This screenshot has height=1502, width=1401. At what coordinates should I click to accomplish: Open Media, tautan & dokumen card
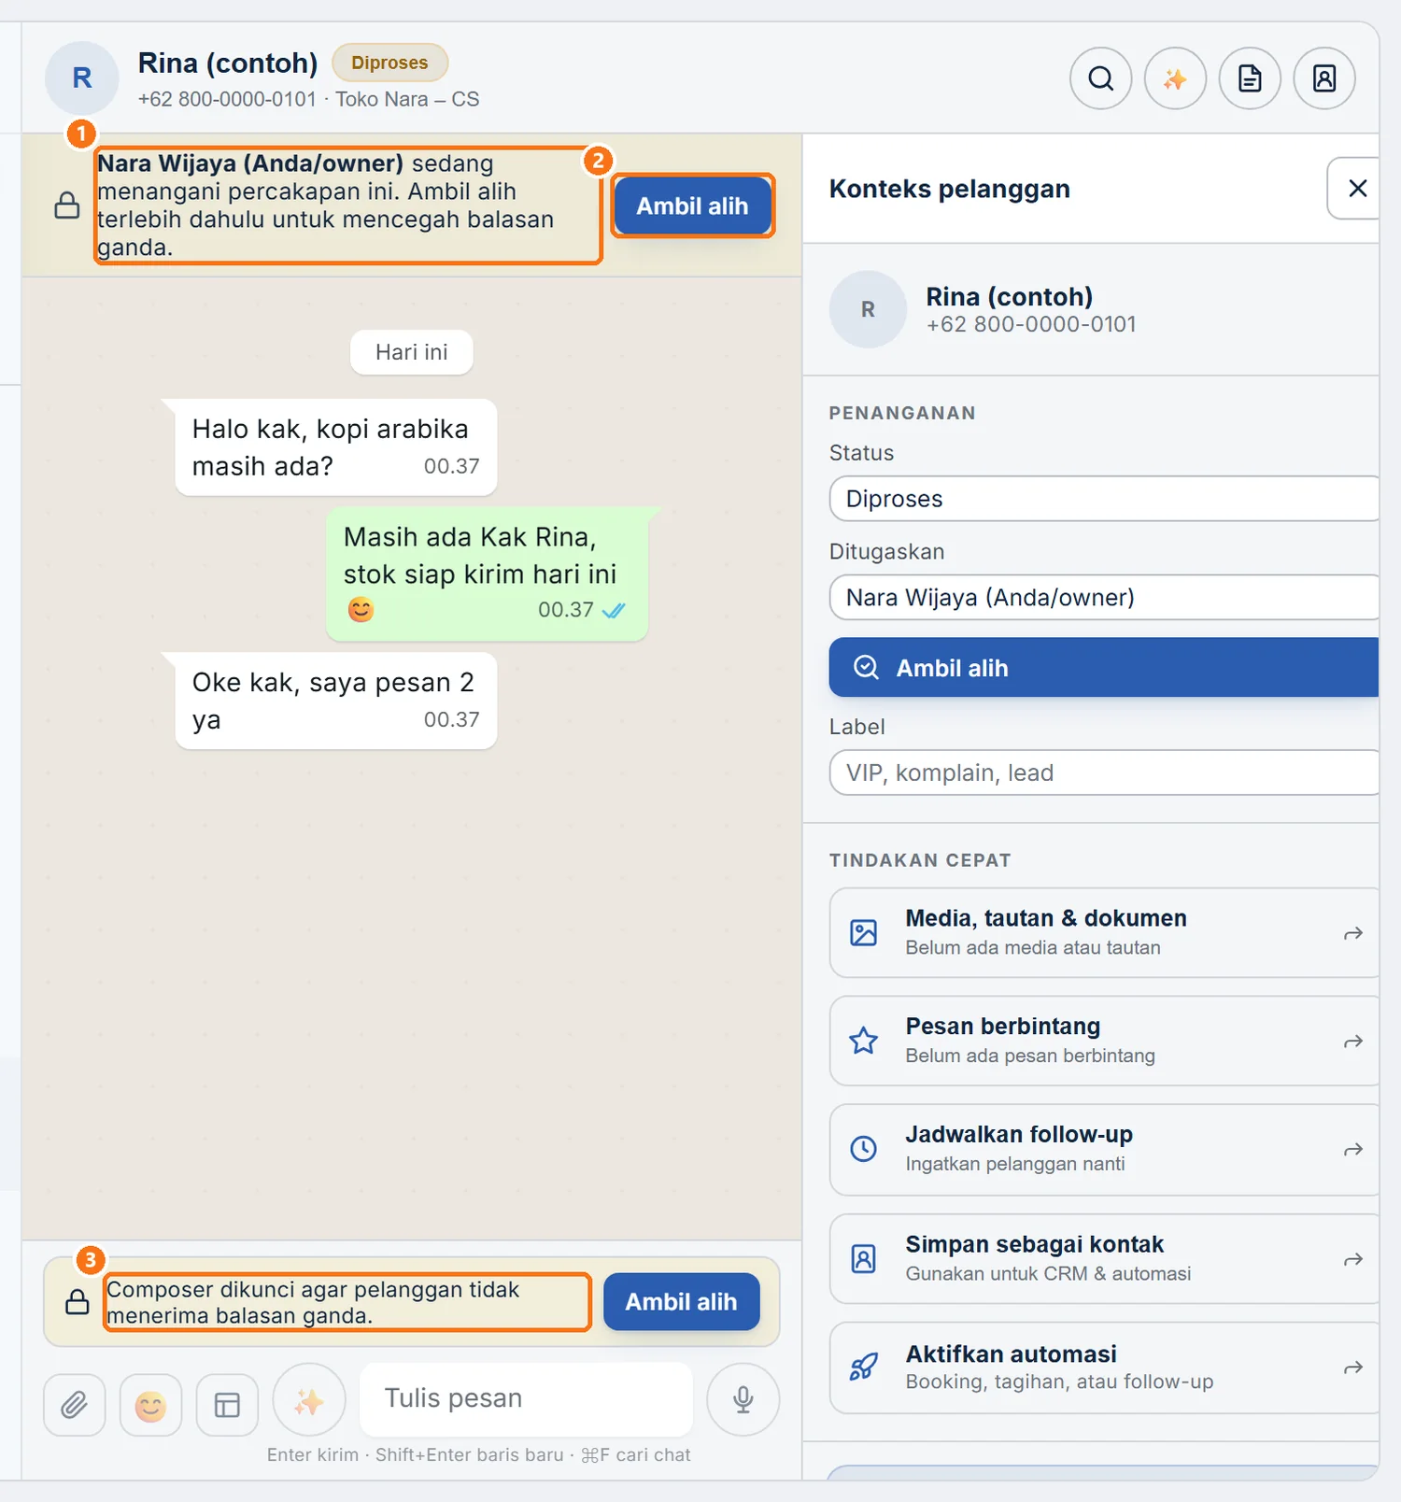pos(1104,932)
